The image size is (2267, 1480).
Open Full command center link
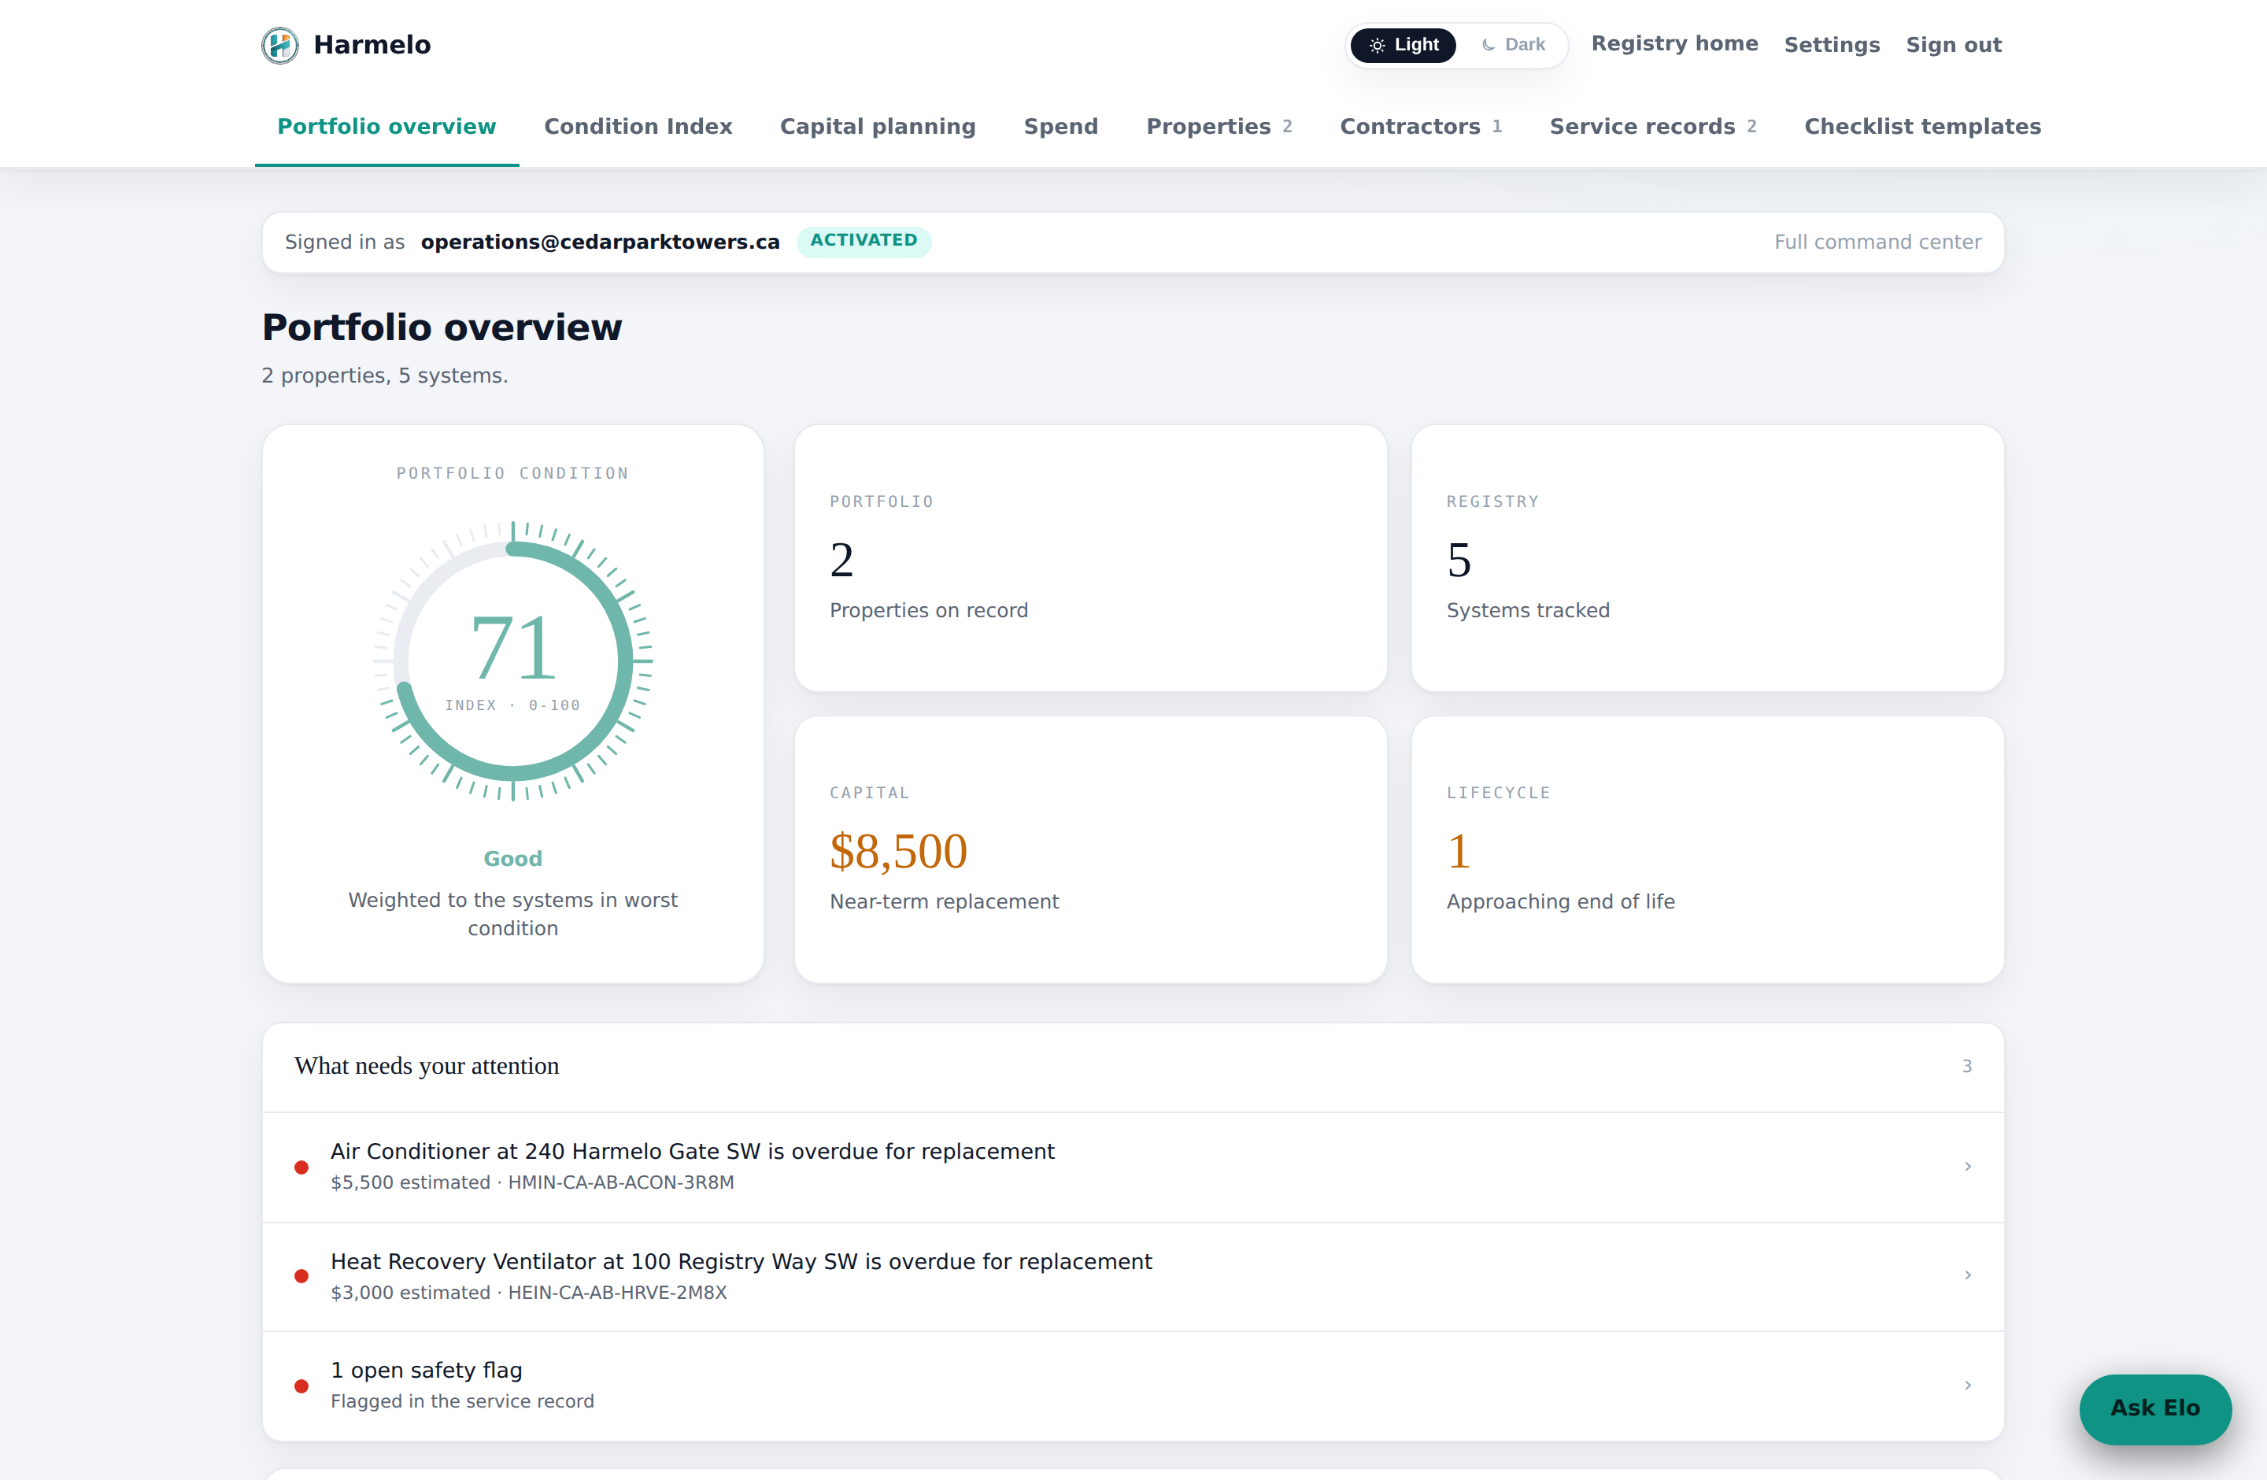click(1877, 242)
